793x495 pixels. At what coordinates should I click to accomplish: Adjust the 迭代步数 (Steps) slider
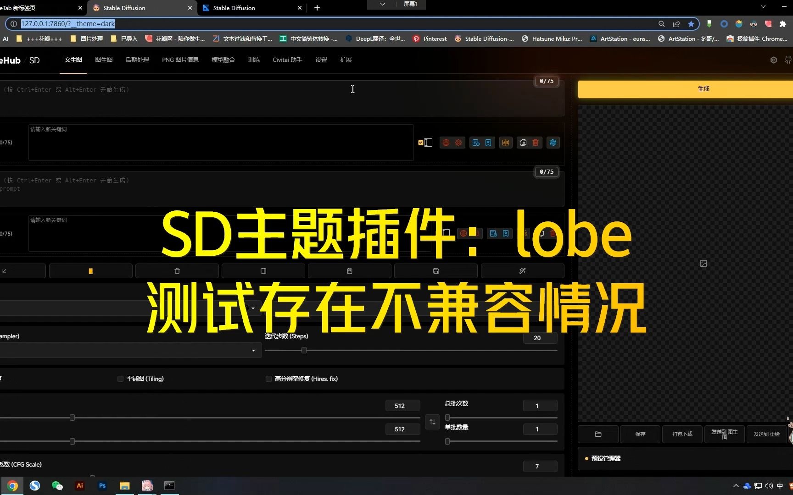(x=304, y=350)
